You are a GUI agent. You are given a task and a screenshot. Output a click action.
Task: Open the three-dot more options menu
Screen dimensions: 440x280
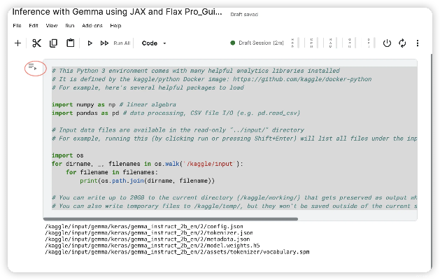pos(418,43)
